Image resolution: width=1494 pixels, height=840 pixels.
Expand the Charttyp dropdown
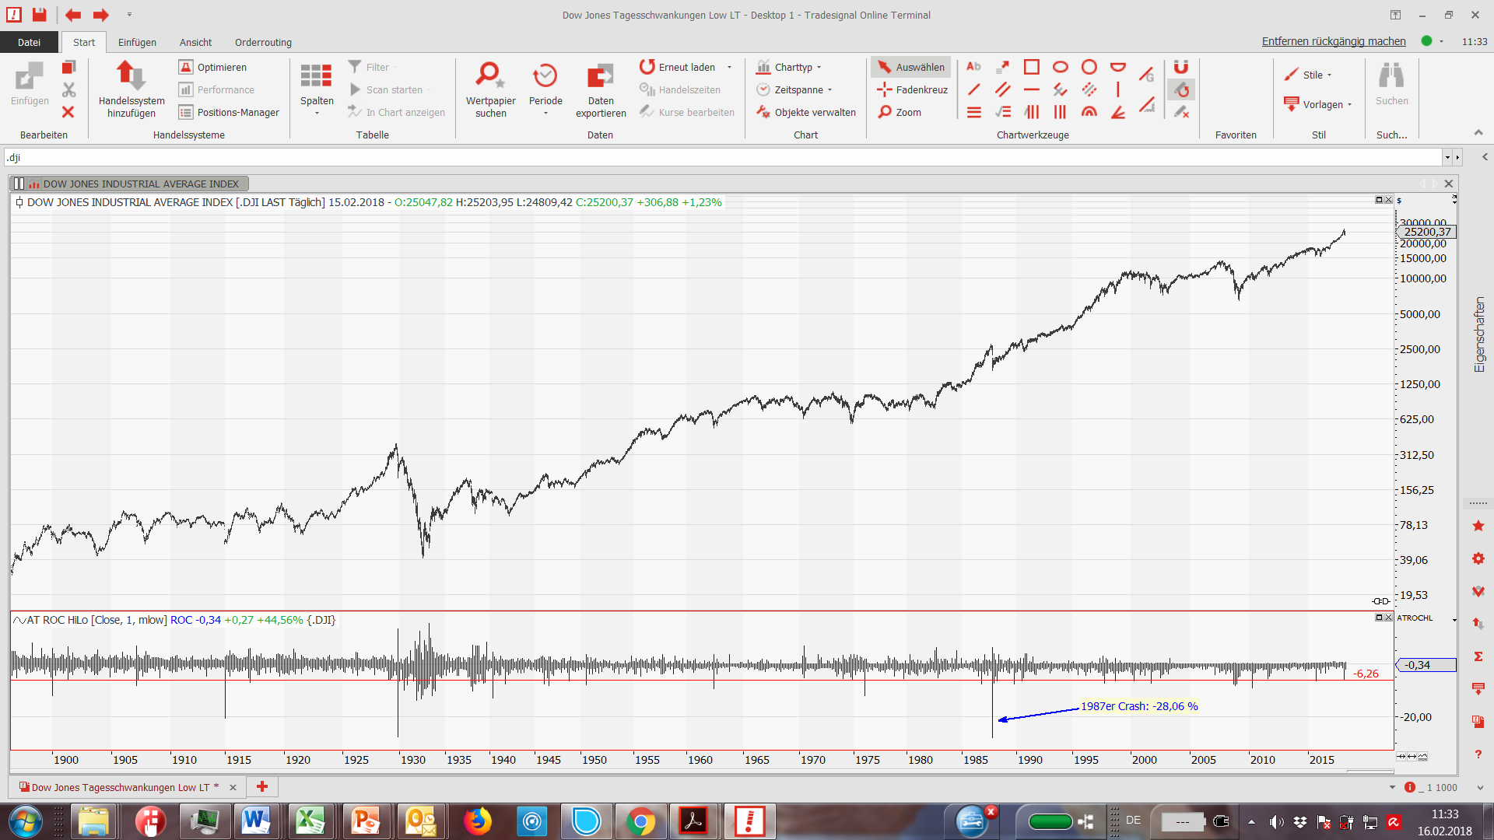click(x=789, y=67)
